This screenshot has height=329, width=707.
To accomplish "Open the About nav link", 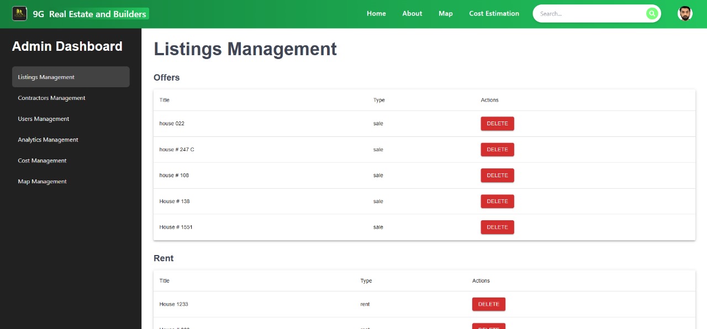I will click(x=412, y=14).
